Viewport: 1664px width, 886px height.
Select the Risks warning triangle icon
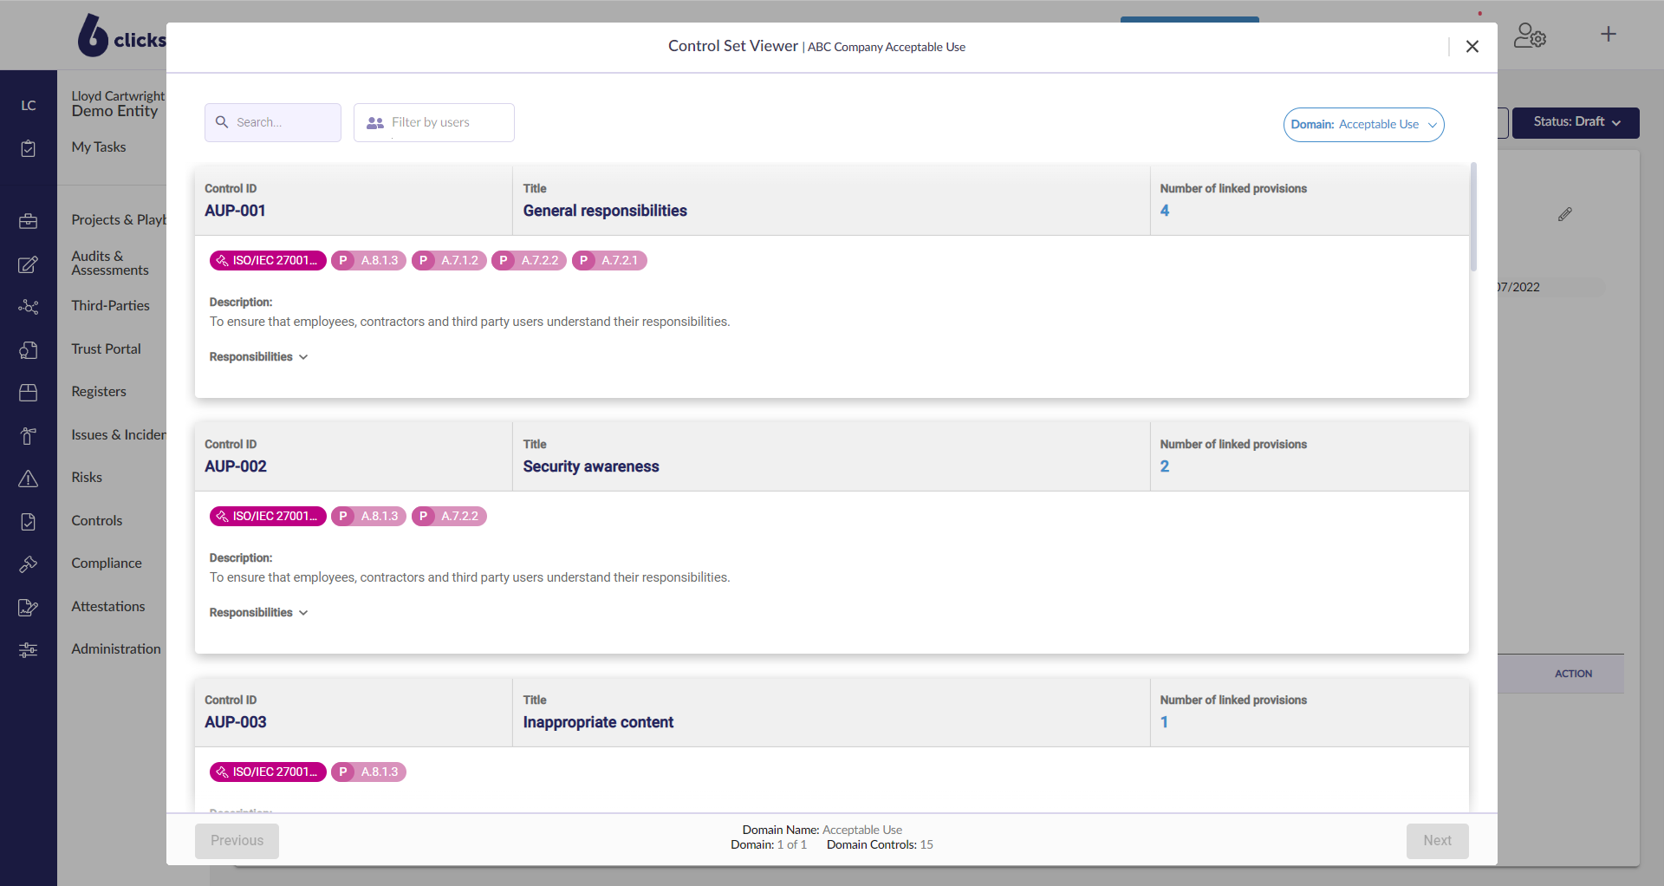point(29,479)
